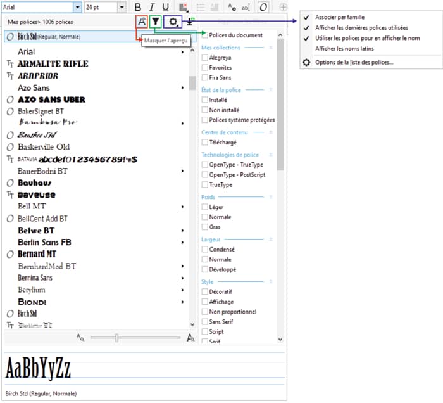Select the Baskerville Old font

(x=44, y=147)
